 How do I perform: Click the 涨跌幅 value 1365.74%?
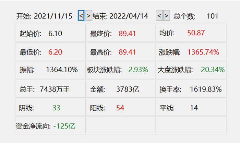203,52
